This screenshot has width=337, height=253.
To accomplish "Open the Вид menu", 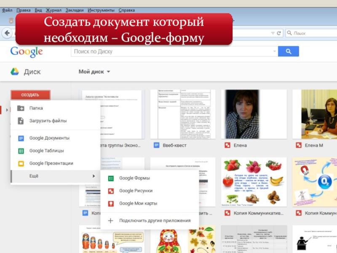I will coord(38,10).
